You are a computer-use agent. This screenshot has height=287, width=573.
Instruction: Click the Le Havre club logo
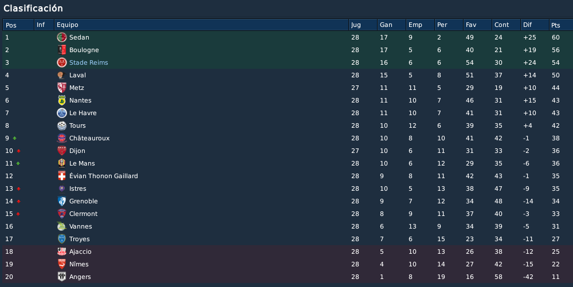click(x=62, y=113)
